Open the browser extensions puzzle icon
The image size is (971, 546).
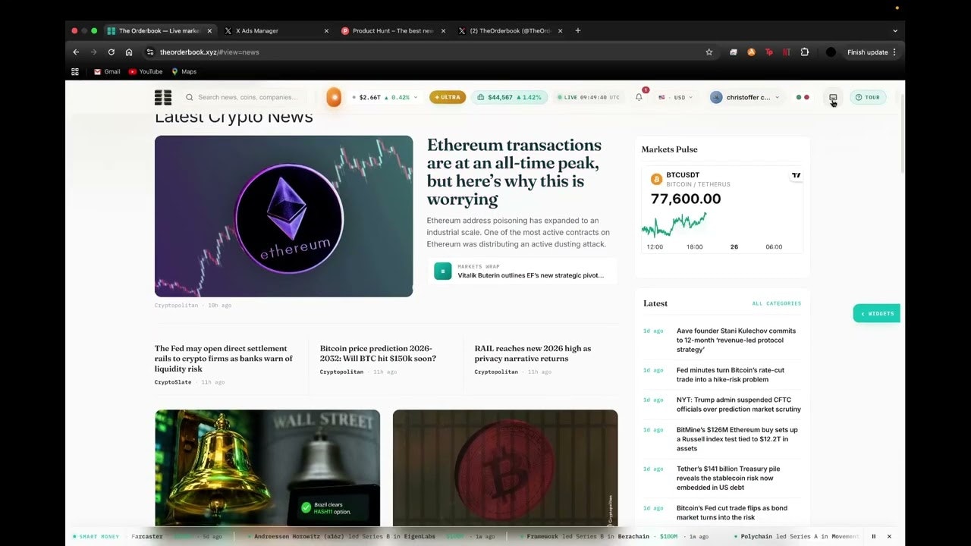[x=805, y=52]
